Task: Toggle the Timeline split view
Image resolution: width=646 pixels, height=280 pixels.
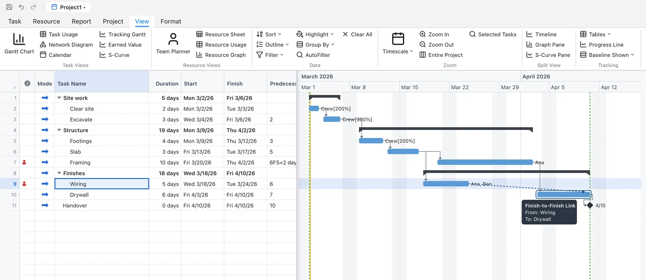Action: [541, 34]
